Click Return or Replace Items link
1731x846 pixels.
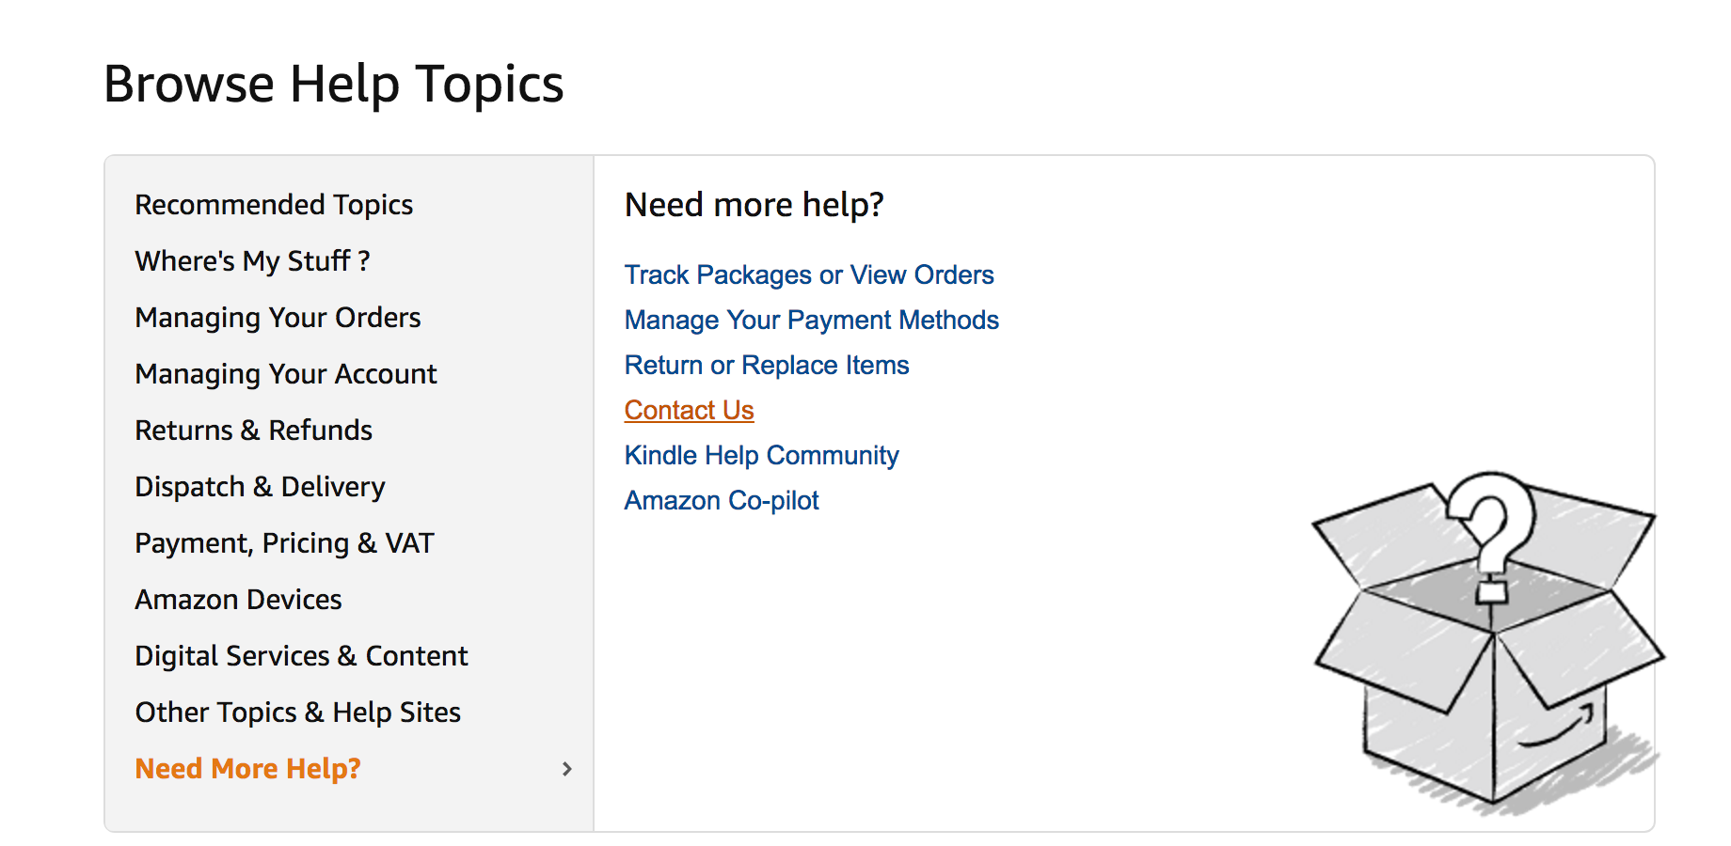coord(767,365)
